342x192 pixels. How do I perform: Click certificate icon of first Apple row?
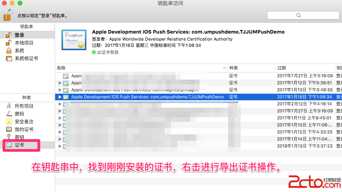click(66, 76)
